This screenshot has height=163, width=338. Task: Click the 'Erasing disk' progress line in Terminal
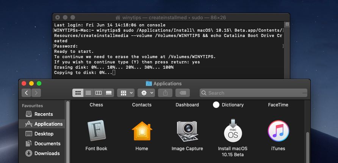click(x=114, y=68)
